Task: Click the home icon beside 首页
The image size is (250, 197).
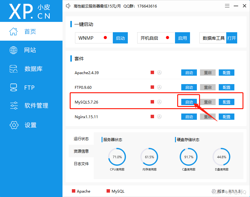Action: [13, 31]
